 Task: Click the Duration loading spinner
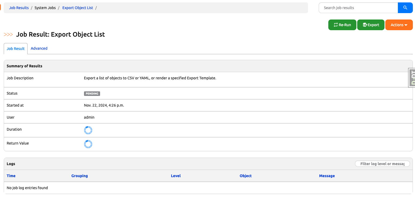click(x=88, y=130)
